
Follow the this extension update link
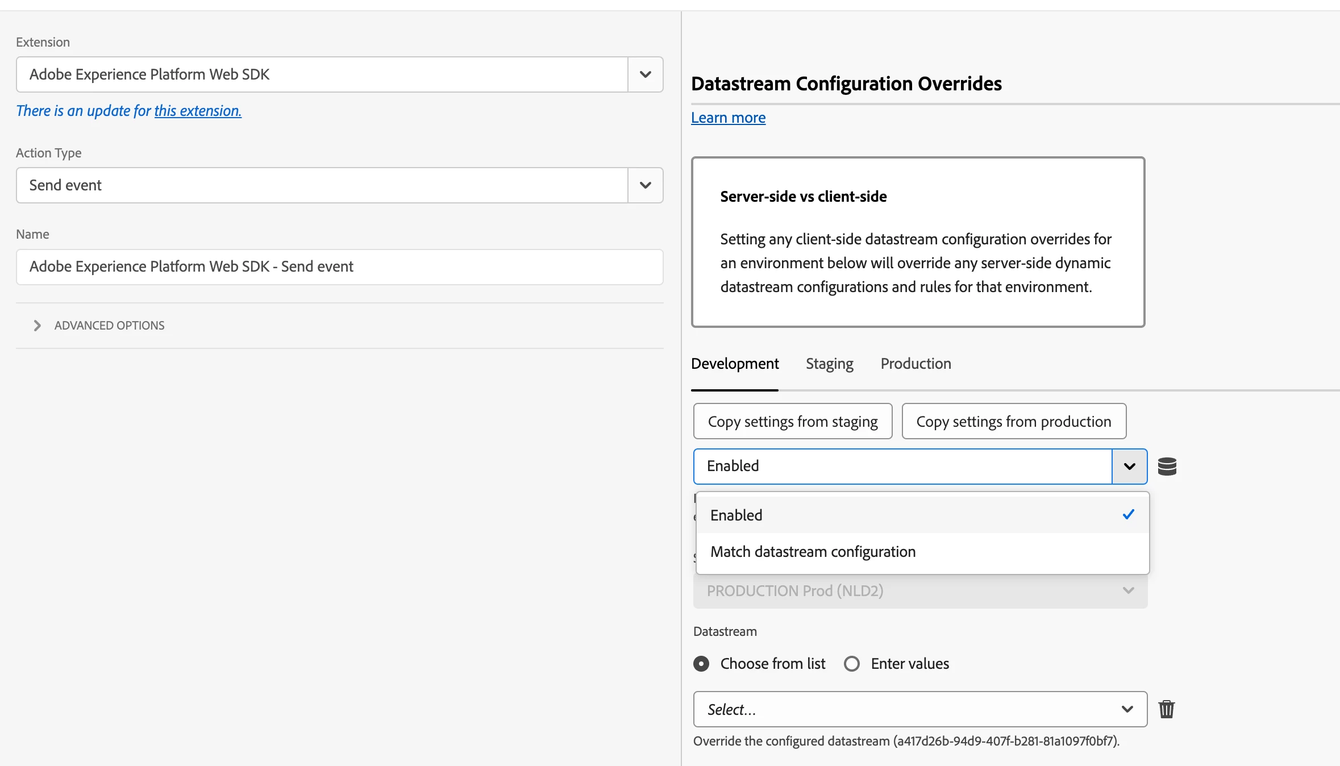point(198,111)
